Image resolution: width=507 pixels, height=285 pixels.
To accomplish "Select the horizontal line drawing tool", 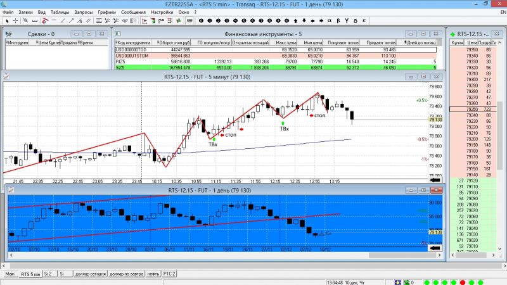I will [54, 21].
